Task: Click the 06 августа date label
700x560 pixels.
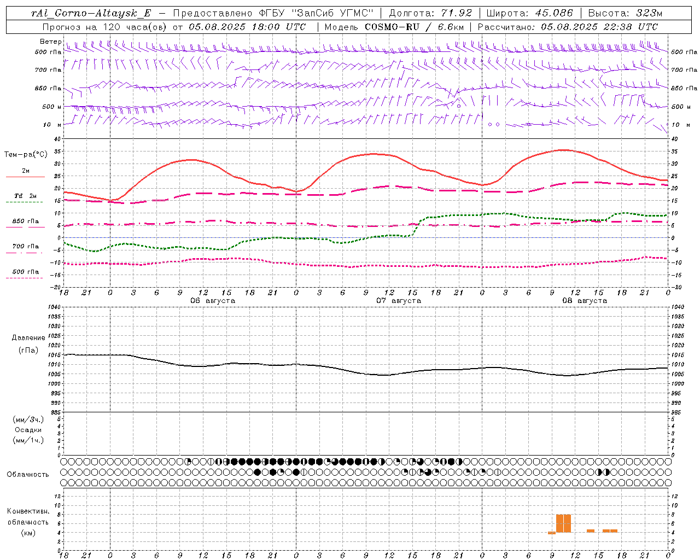Action: pos(213,301)
